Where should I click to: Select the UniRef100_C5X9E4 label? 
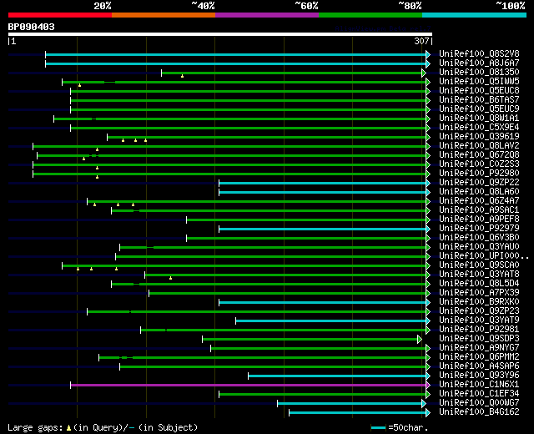coord(479,128)
